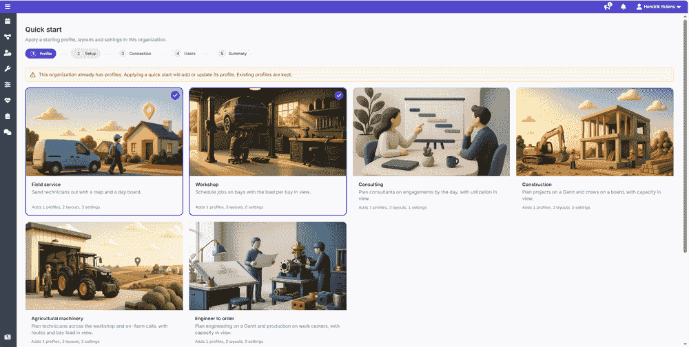Open the notifications bell icon
This screenshot has width=689, height=347.
point(623,7)
